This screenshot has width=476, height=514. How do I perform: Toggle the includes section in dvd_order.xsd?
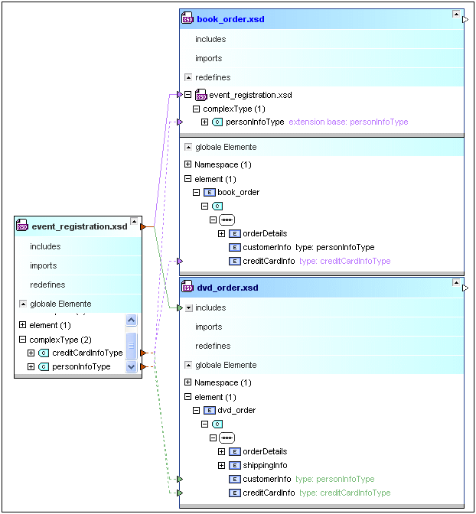[x=188, y=307]
